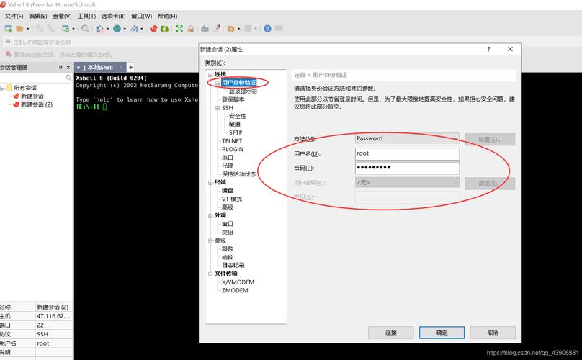Viewport: 582px width, 360px height.
Task: Click the 取消 button
Action: click(x=493, y=333)
